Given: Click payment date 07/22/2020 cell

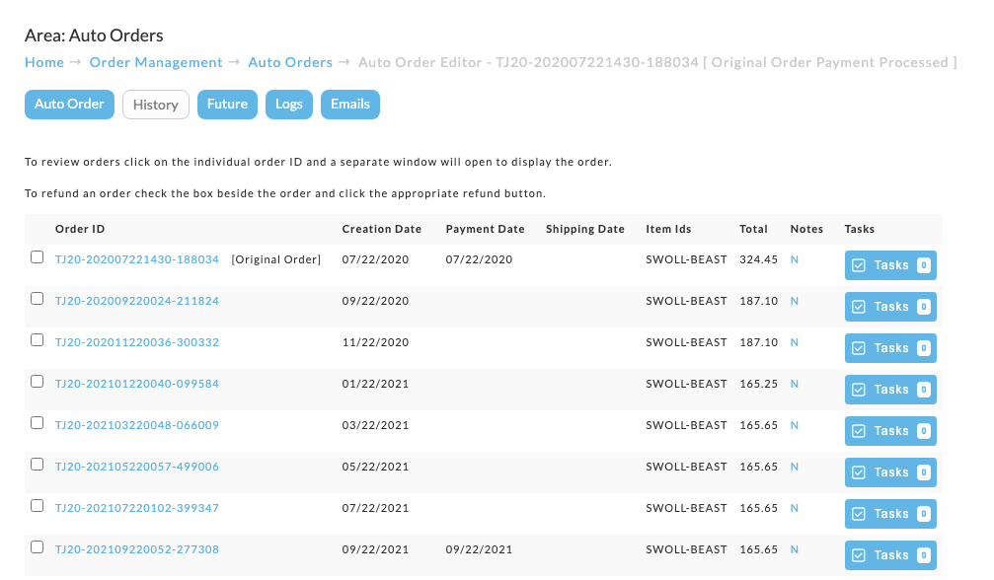Looking at the screenshot, I should (x=479, y=259).
